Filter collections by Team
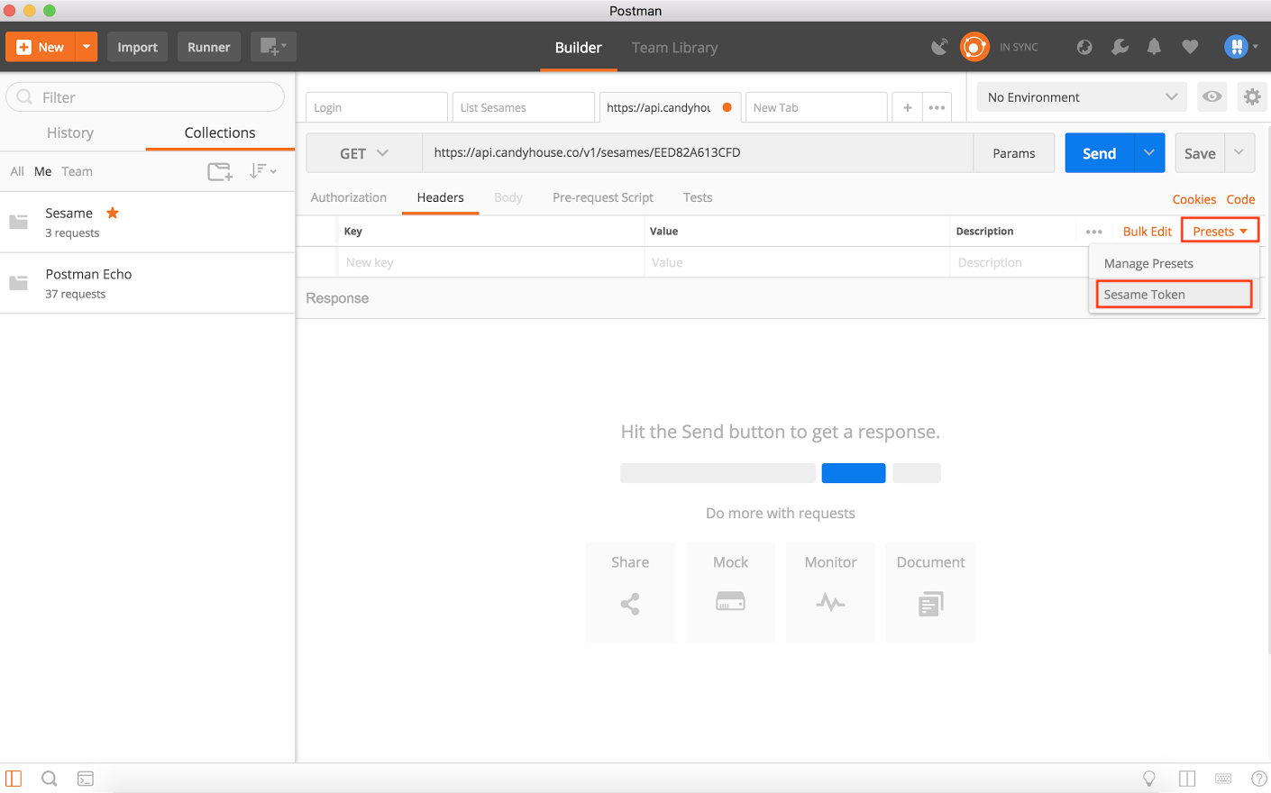1271x793 pixels. pyautogui.click(x=77, y=171)
